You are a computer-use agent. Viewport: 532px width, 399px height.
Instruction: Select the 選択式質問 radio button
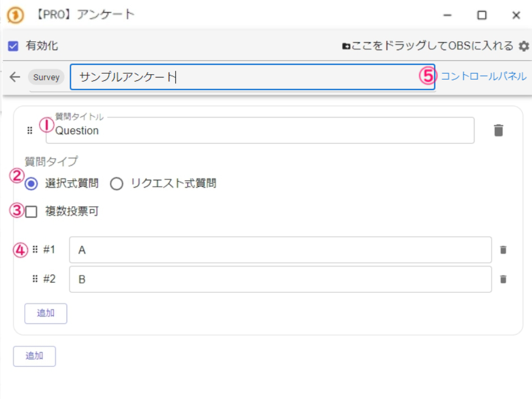pyautogui.click(x=31, y=184)
